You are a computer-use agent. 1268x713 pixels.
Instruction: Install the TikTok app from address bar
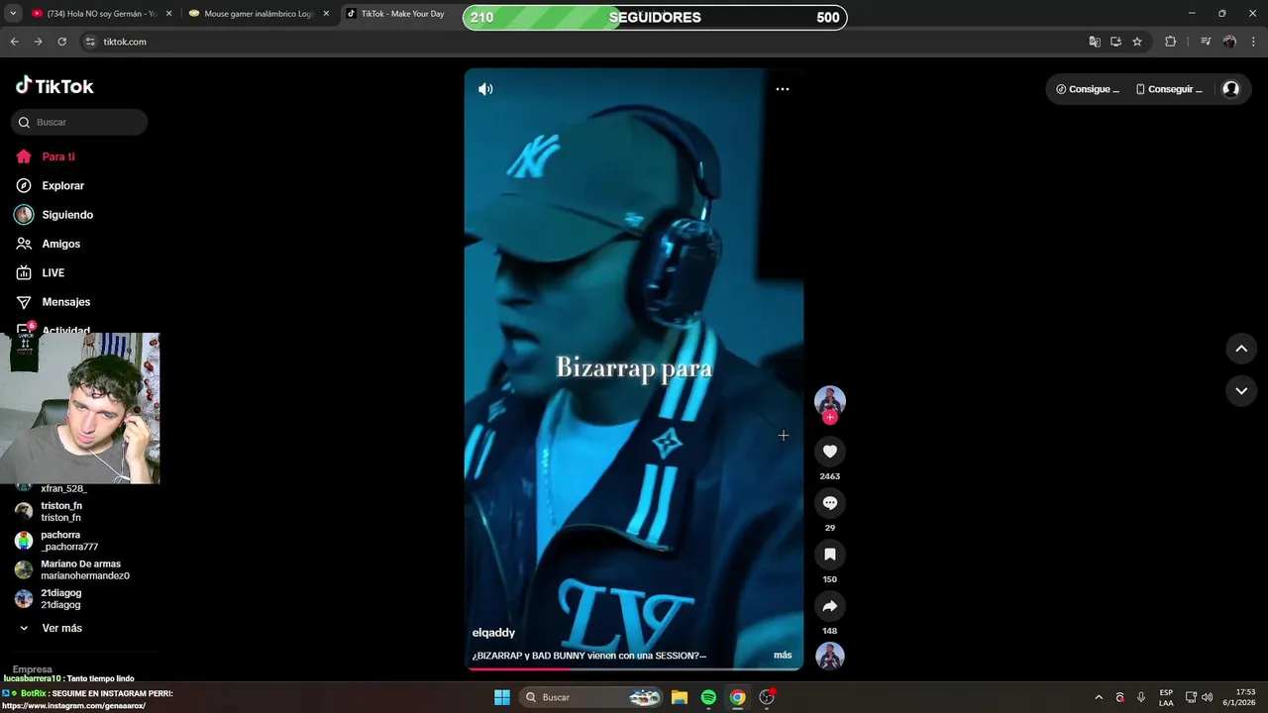(1115, 42)
